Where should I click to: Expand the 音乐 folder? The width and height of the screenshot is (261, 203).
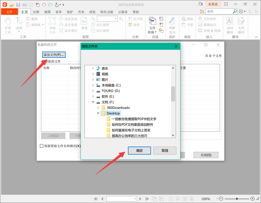pyautogui.click(x=93, y=68)
